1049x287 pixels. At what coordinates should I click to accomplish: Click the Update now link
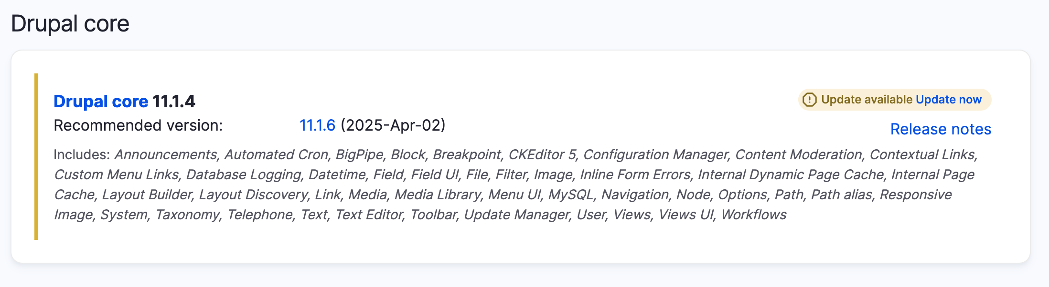(x=949, y=100)
